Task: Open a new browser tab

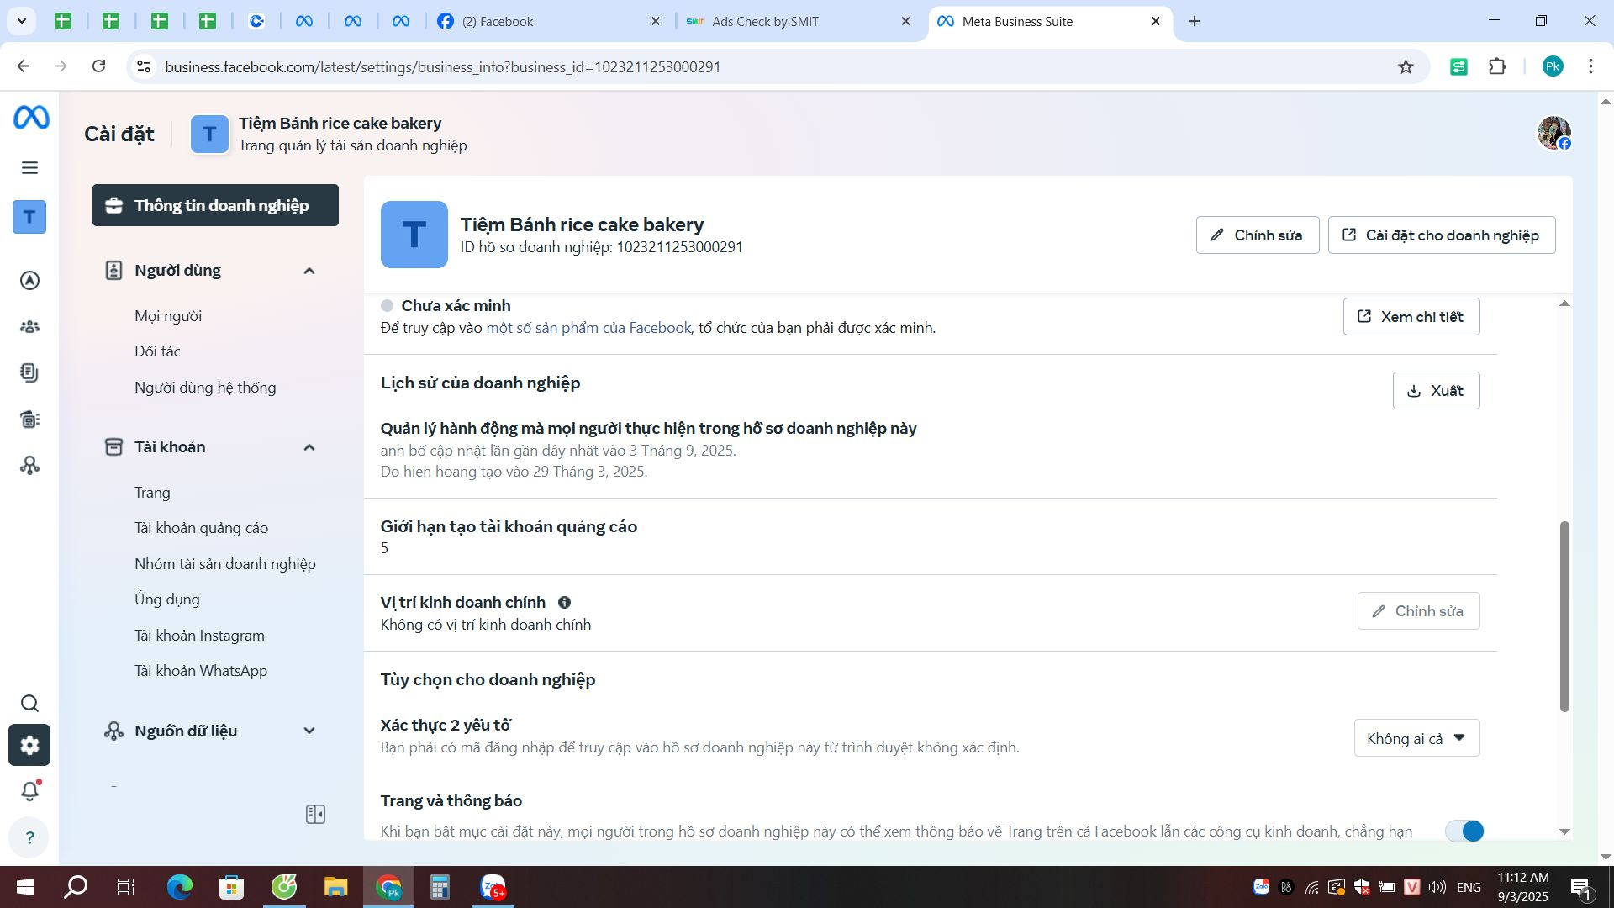Action: click(1195, 21)
